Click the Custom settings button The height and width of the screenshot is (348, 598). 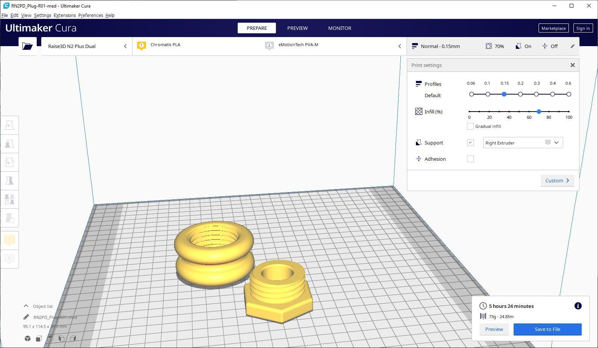(x=557, y=180)
